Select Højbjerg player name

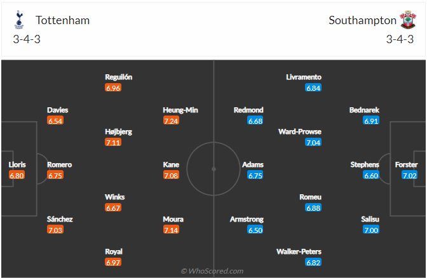119,131
